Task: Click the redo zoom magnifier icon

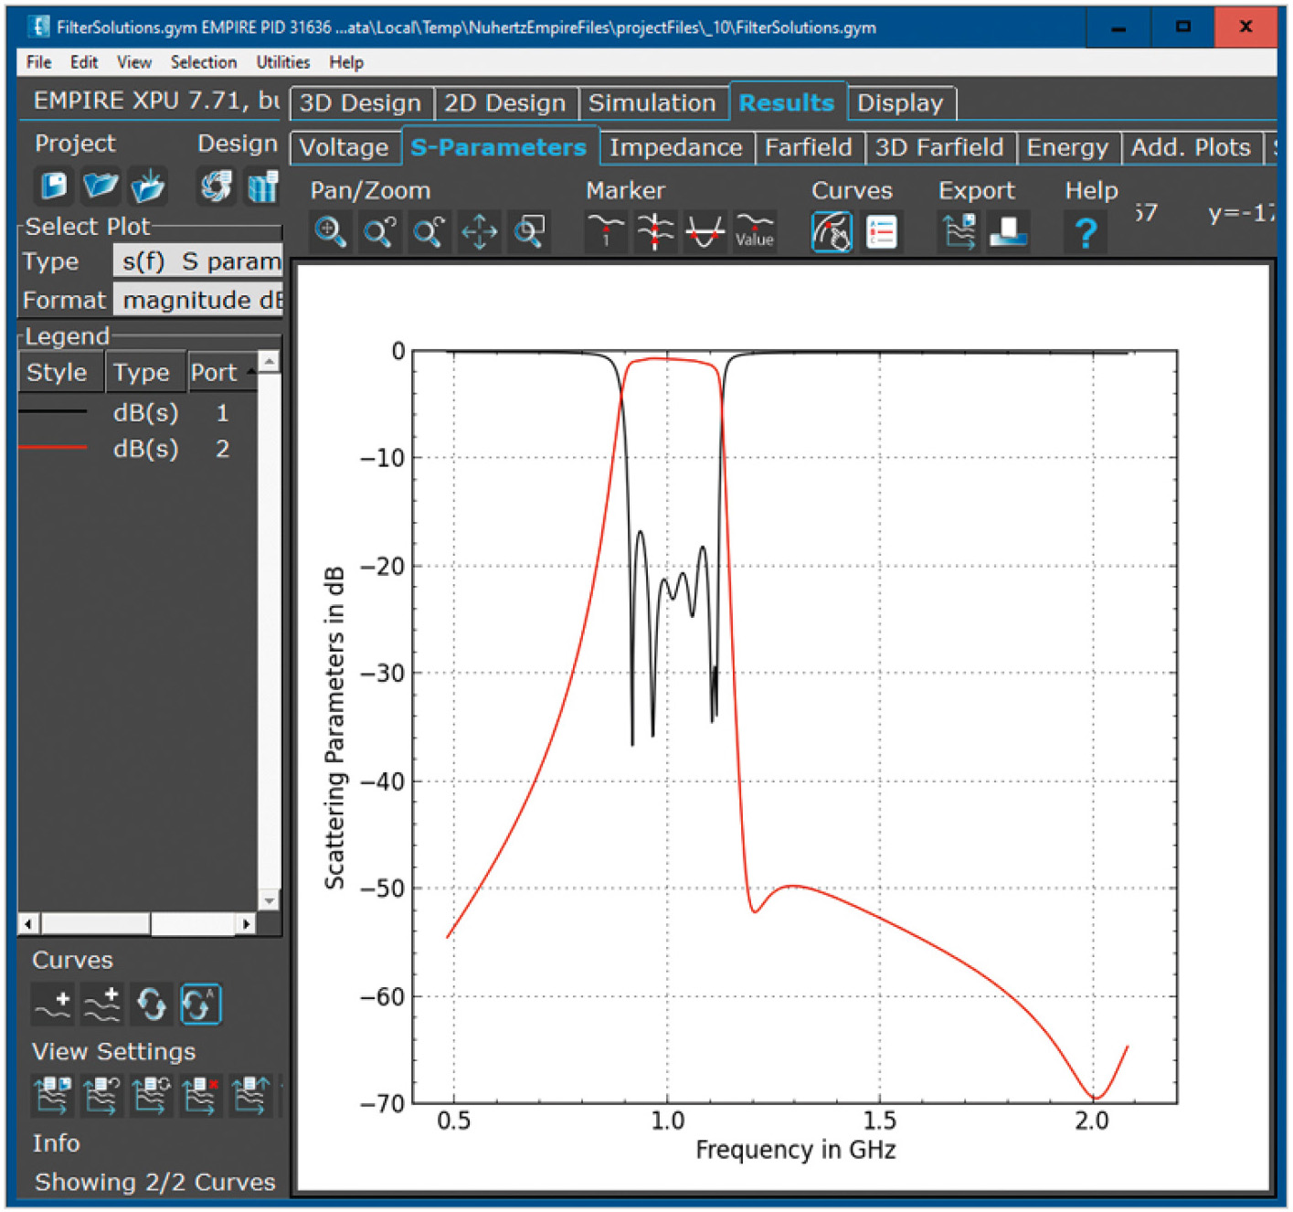Action: click(x=429, y=231)
